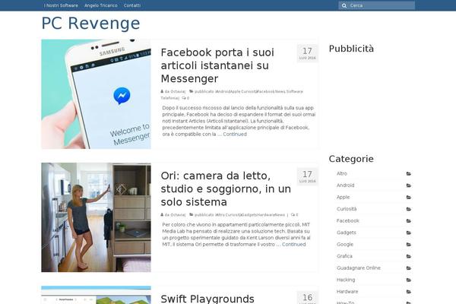The width and height of the screenshot is (456, 304).
Task: Open the Apple category
Action: [344, 198]
